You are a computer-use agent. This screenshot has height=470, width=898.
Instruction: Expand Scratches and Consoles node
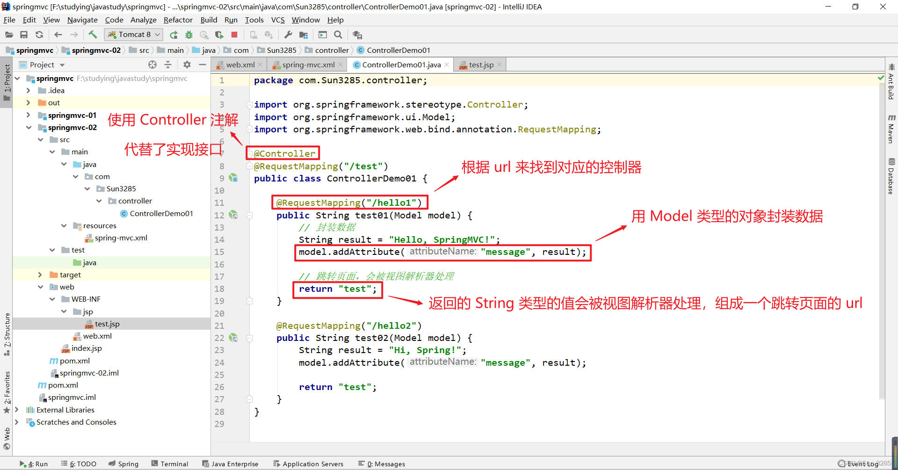click(17, 422)
